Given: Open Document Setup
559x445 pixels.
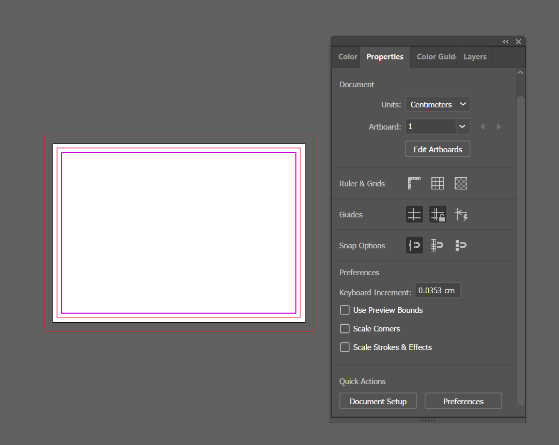Looking at the screenshot, I should pyautogui.click(x=378, y=401).
